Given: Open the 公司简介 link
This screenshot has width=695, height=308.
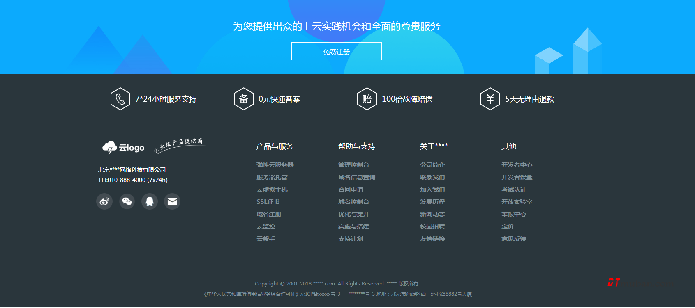Looking at the screenshot, I should (432, 165).
